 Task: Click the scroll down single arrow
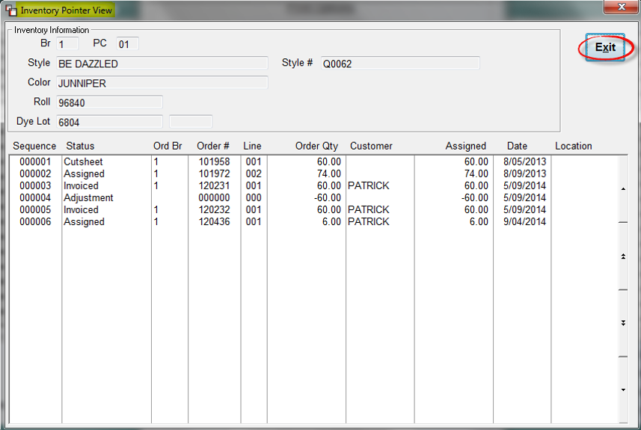pyautogui.click(x=623, y=390)
